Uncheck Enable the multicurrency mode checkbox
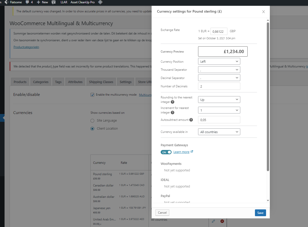The height and width of the screenshot is (227, 308). (x=92, y=95)
